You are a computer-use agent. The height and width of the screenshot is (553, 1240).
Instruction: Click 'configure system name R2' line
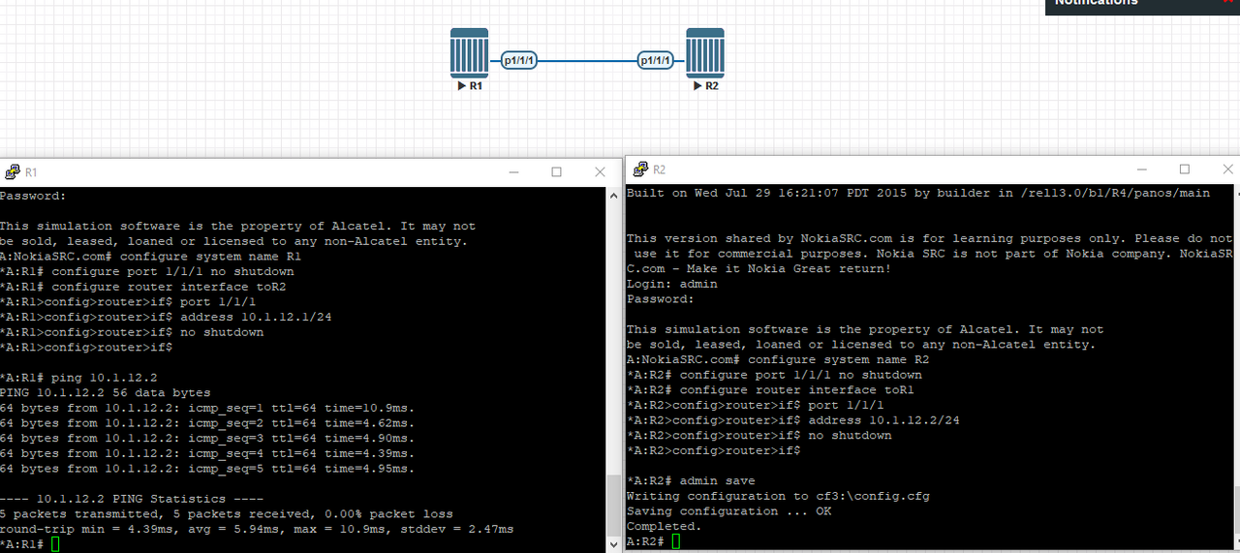tap(777, 359)
